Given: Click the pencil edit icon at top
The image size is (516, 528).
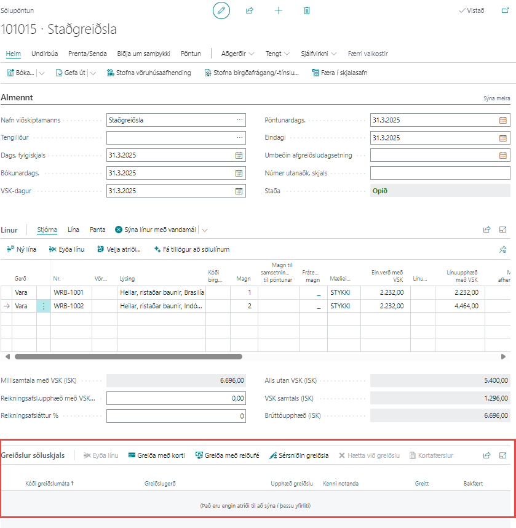Looking at the screenshot, I should click(221, 10).
